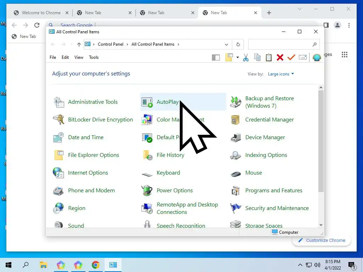The width and height of the screenshot is (363, 272).
Task: Open the File menu
Action: click(53, 57)
